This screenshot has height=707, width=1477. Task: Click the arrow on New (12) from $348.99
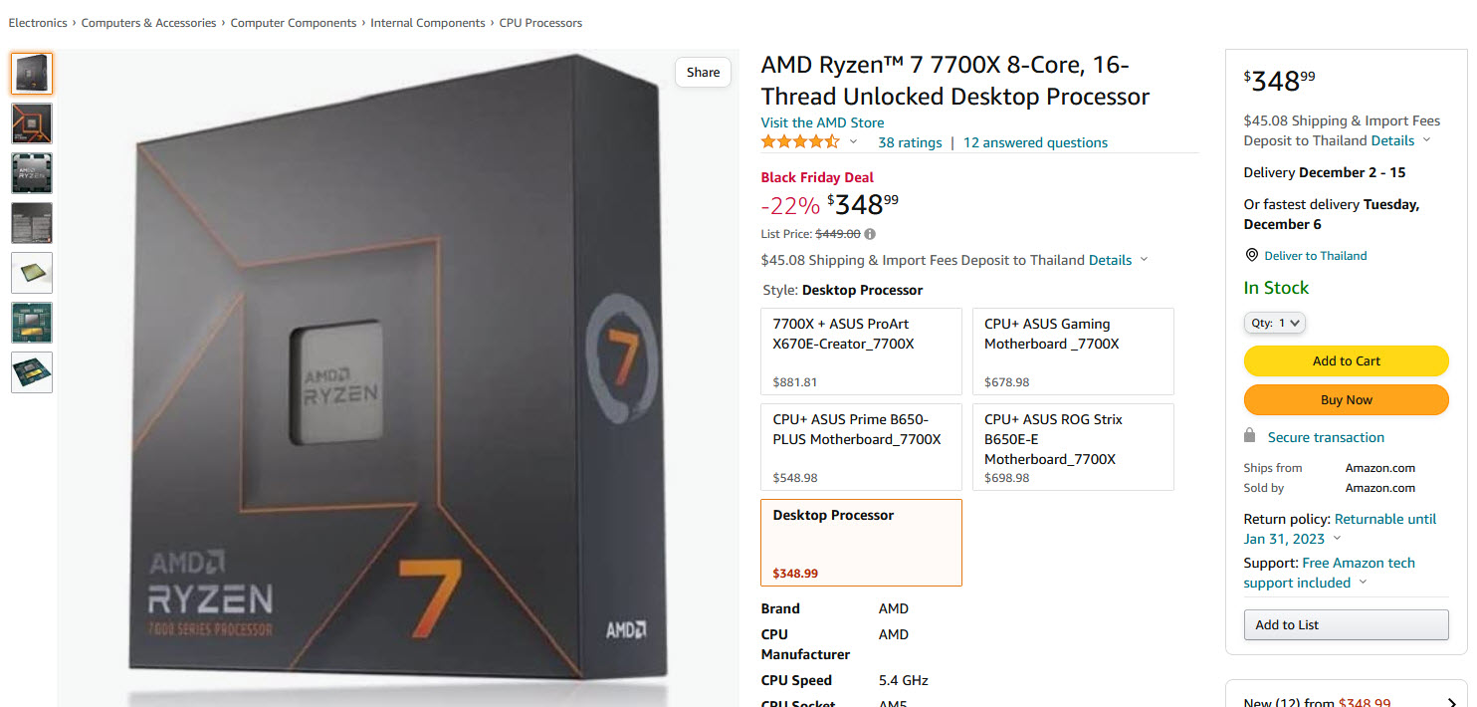(x=1452, y=700)
